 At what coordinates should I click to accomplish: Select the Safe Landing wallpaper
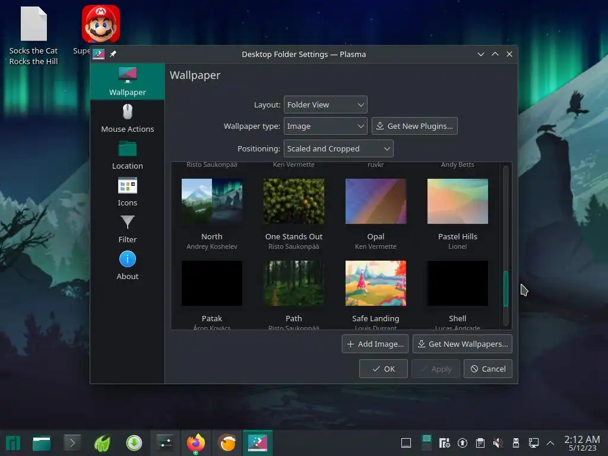click(x=376, y=283)
